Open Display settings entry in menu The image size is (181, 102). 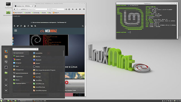click(x=36, y=67)
